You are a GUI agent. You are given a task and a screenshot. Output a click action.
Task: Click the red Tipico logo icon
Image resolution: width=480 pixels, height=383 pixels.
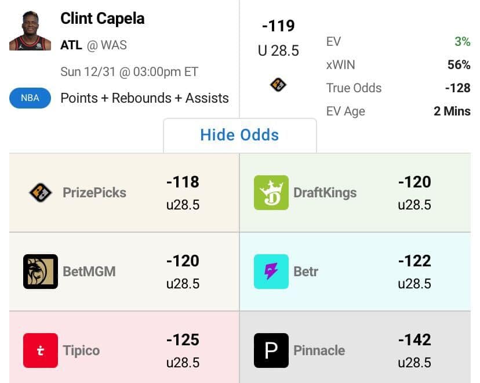click(41, 351)
